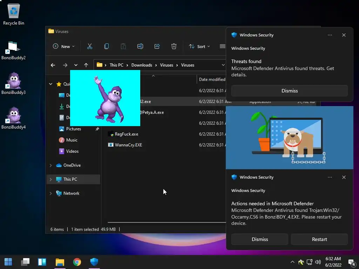Viewport: 359px width, 269px height.
Task: Open options on Threats found notification
Action: point(330,35)
